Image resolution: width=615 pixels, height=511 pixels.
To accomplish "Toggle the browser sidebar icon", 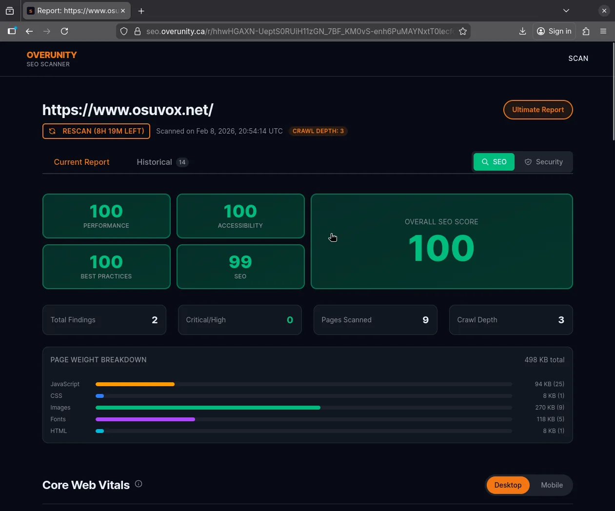I will point(12,31).
